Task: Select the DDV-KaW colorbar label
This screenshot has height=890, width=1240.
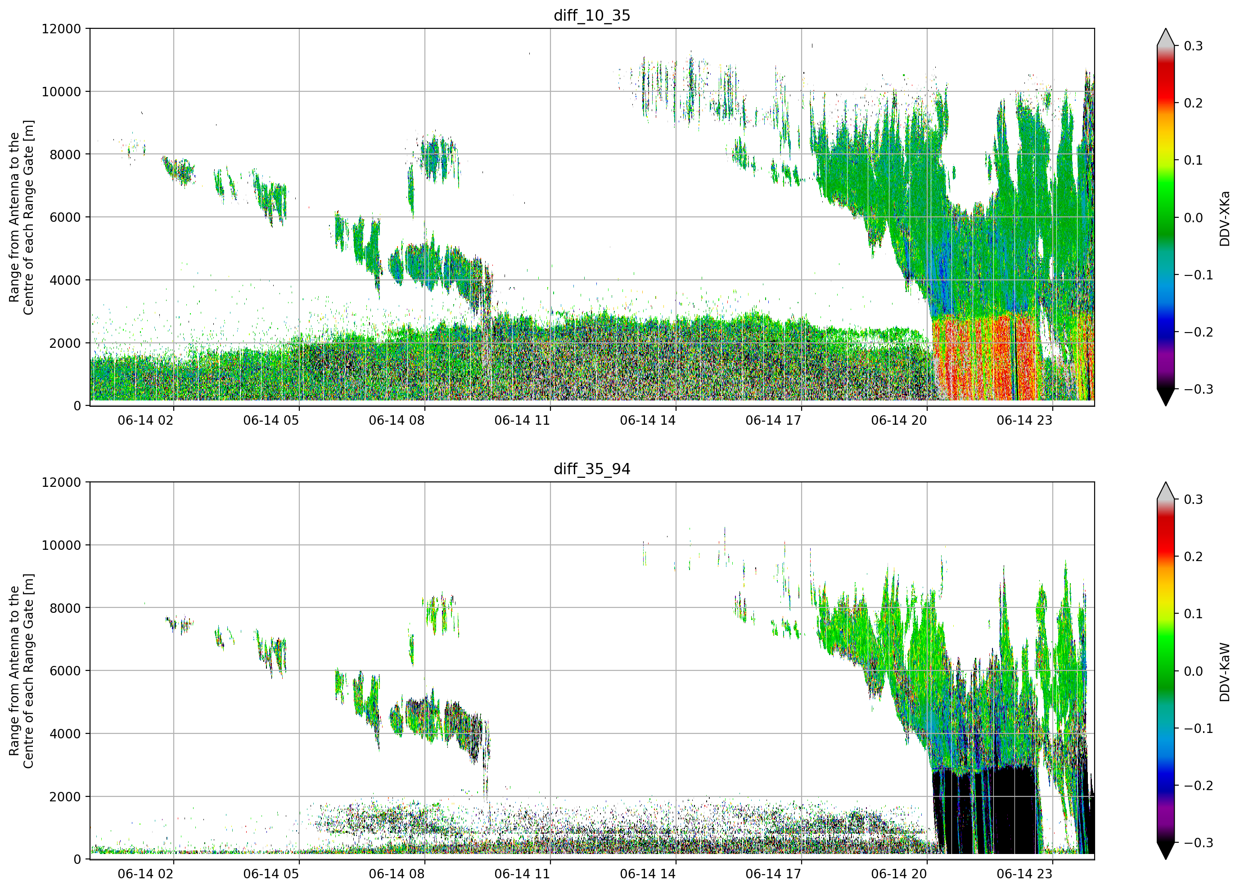Action: coord(1224,672)
